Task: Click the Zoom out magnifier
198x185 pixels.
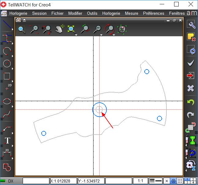Action: pos(34,29)
